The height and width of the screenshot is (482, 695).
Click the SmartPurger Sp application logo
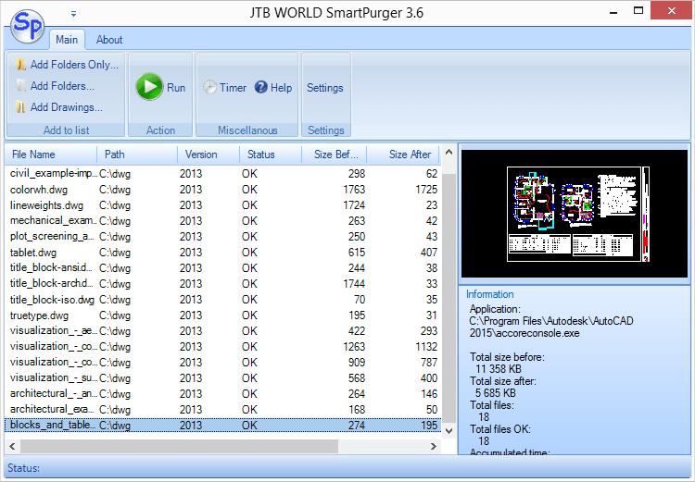pyautogui.click(x=28, y=26)
